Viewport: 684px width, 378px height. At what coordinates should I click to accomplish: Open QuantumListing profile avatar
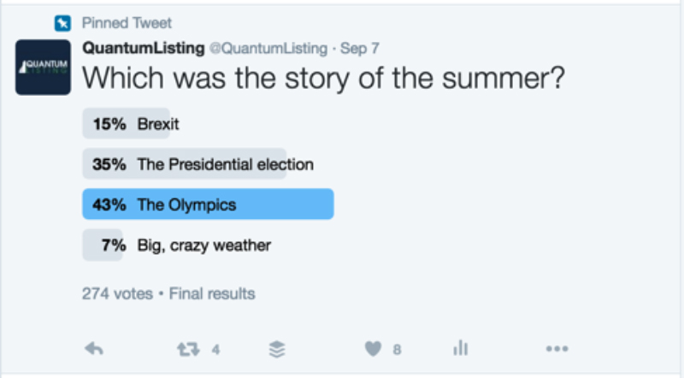click(x=43, y=66)
